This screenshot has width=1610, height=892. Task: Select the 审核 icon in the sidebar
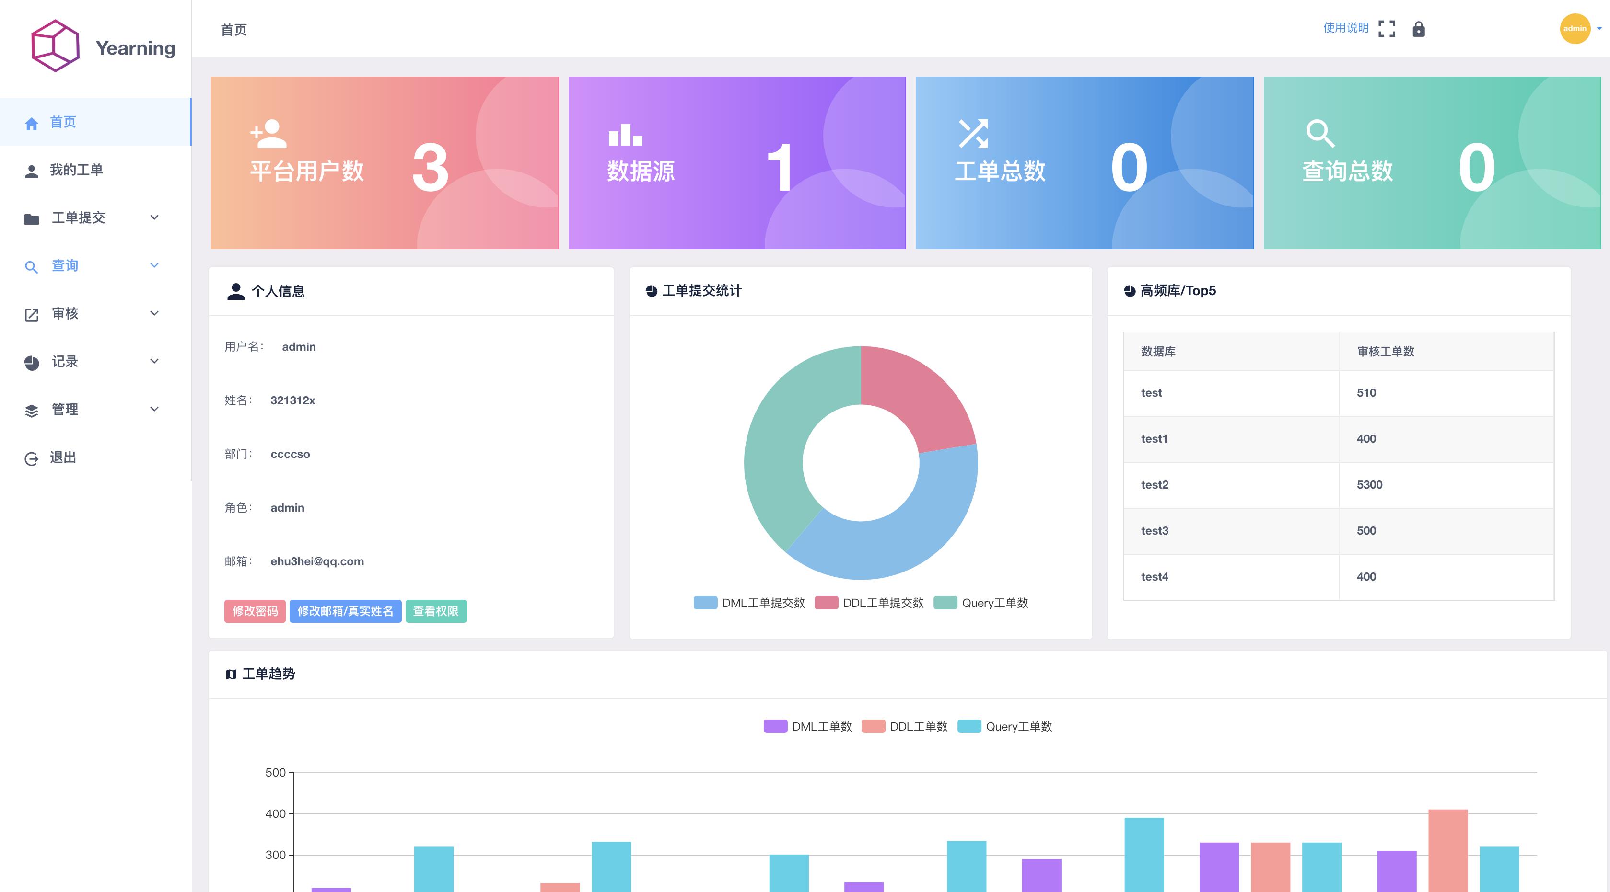(31, 314)
